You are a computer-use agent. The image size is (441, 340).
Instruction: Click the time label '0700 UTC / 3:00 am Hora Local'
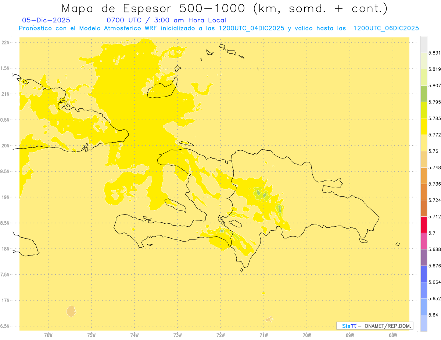click(166, 21)
